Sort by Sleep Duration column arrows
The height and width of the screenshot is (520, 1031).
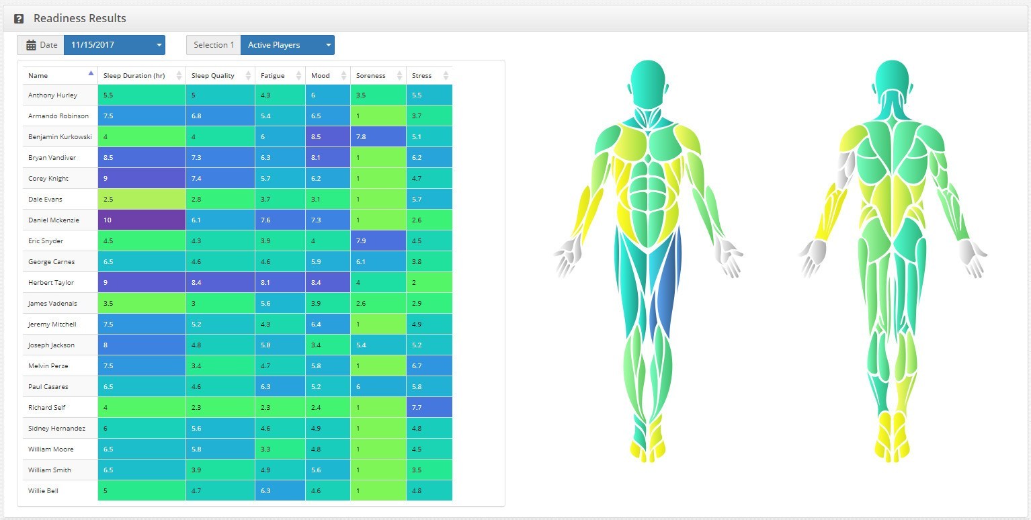(x=179, y=76)
